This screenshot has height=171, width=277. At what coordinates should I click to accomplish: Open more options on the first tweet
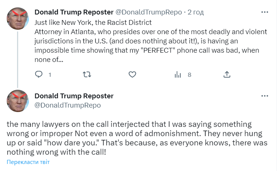pos(265,12)
